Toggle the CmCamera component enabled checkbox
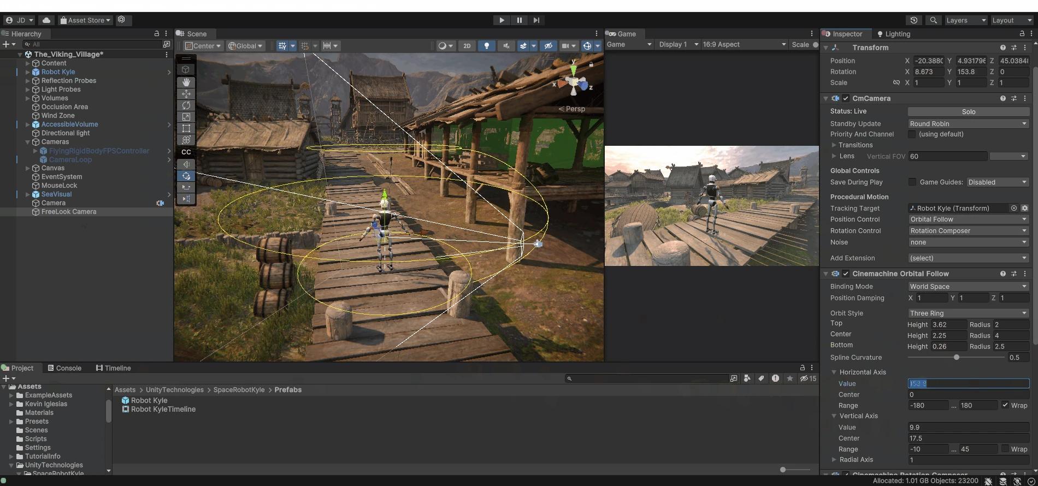 pos(846,98)
